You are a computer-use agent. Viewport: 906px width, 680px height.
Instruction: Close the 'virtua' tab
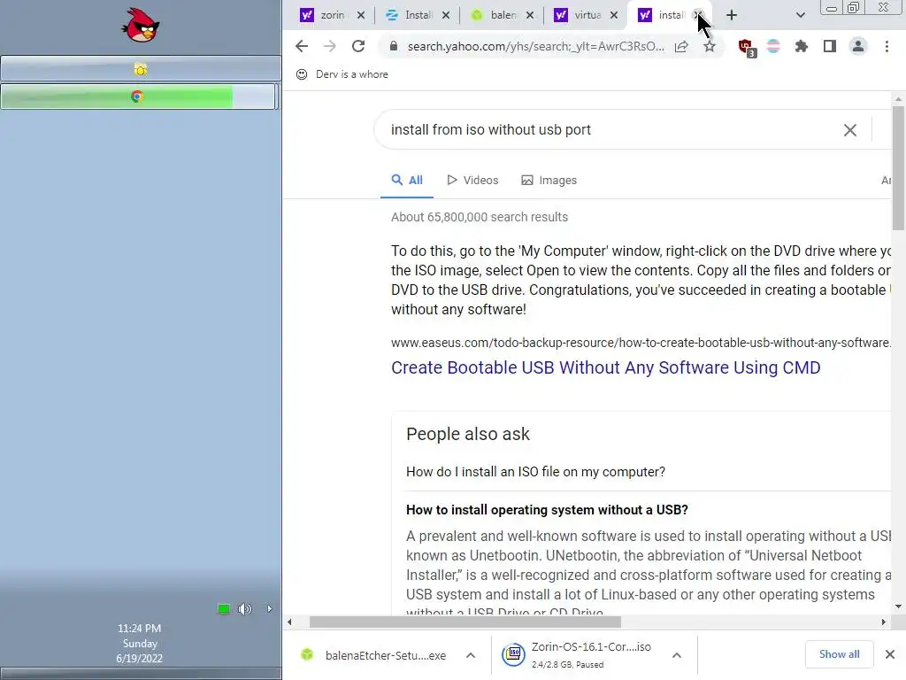(614, 15)
